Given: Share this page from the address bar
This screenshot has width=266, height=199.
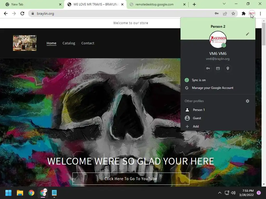Looking at the screenshot, I should [225, 13].
